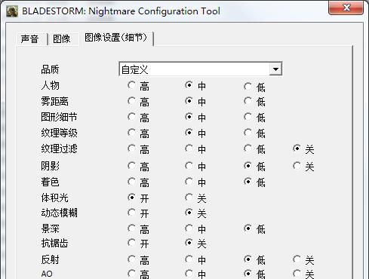Choose 高 for 图形细节
The image size is (369, 279).
click(x=131, y=117)
